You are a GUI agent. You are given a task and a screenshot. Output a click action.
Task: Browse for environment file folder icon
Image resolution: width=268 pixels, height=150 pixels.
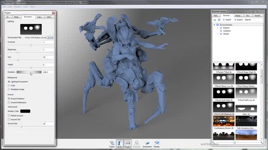(49, 37)
